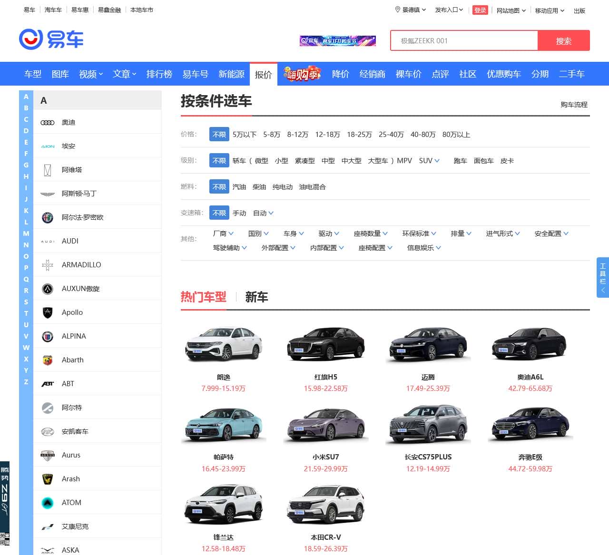Click the ALPINA brand logo

[48, 336]
